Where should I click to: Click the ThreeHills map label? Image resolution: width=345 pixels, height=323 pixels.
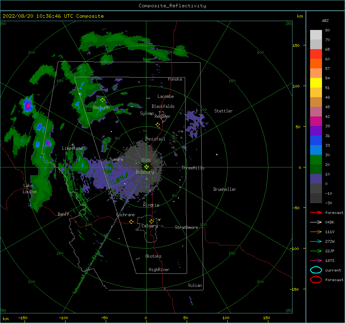click(193, 168)
